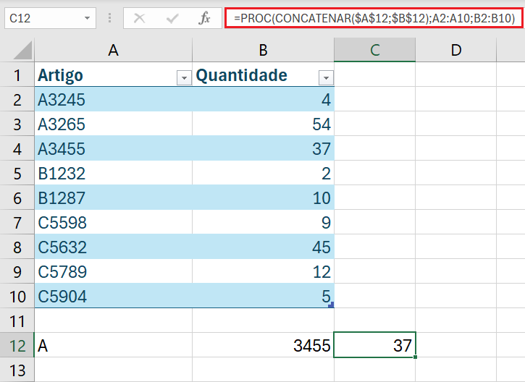
Task: Open the Quantidade column filter dropdown
Action: [326, 78]
